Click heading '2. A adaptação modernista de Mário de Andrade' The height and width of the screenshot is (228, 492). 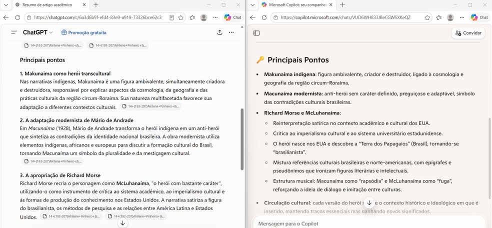click(x=76, y=120)
